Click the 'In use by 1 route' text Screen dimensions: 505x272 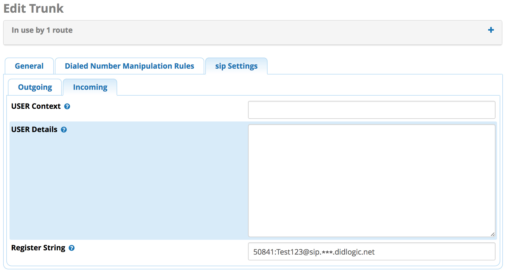click(42, 30)
